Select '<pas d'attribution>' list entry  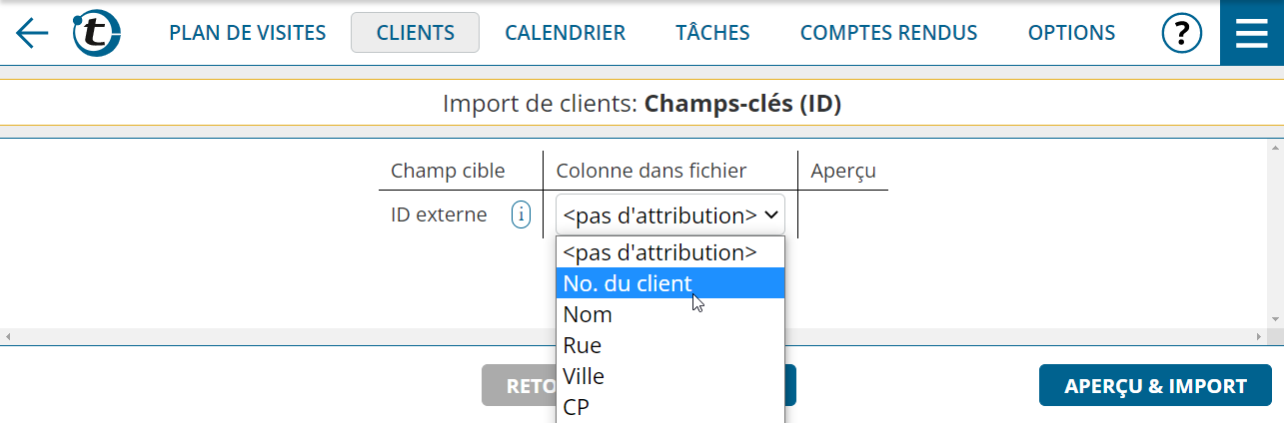670,252
